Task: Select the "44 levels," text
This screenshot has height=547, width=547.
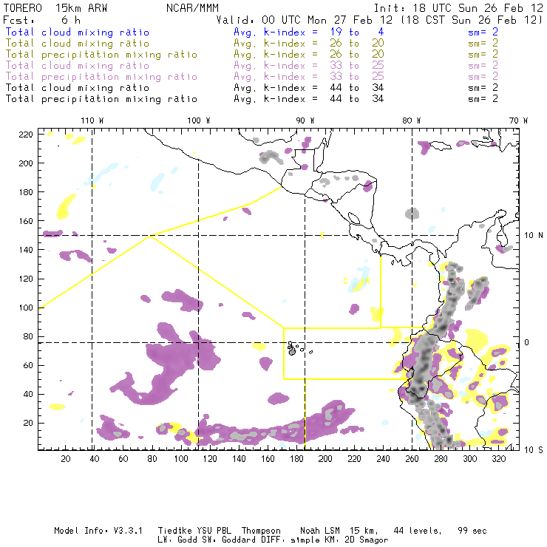Action: point(418,531)
